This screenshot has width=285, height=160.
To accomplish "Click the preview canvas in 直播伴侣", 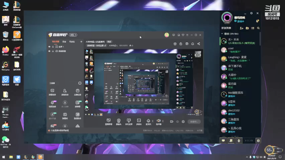I will pyautogui.click(x=144, y=82).
